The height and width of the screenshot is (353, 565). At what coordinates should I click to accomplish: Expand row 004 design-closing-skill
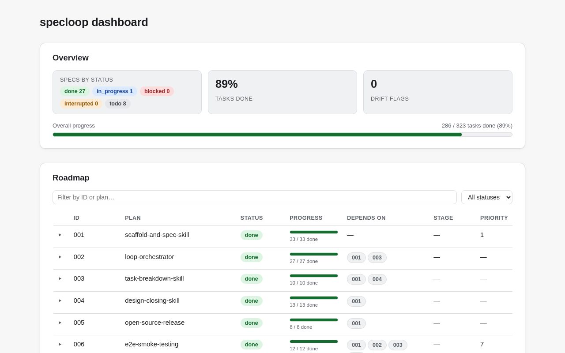click(60, 300)
